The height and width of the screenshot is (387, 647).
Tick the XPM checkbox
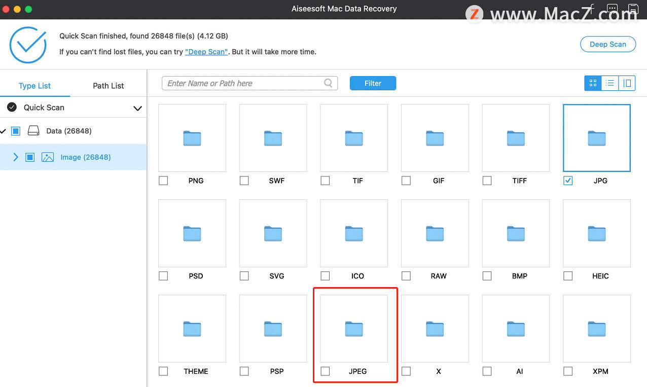point(568,371)
